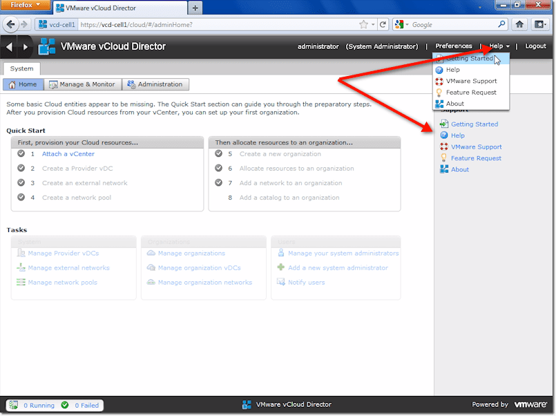Image resolution: width=556 pixels, height=416 pixels.
Task: Click the Notify users icon
Action: coord(281,283)
